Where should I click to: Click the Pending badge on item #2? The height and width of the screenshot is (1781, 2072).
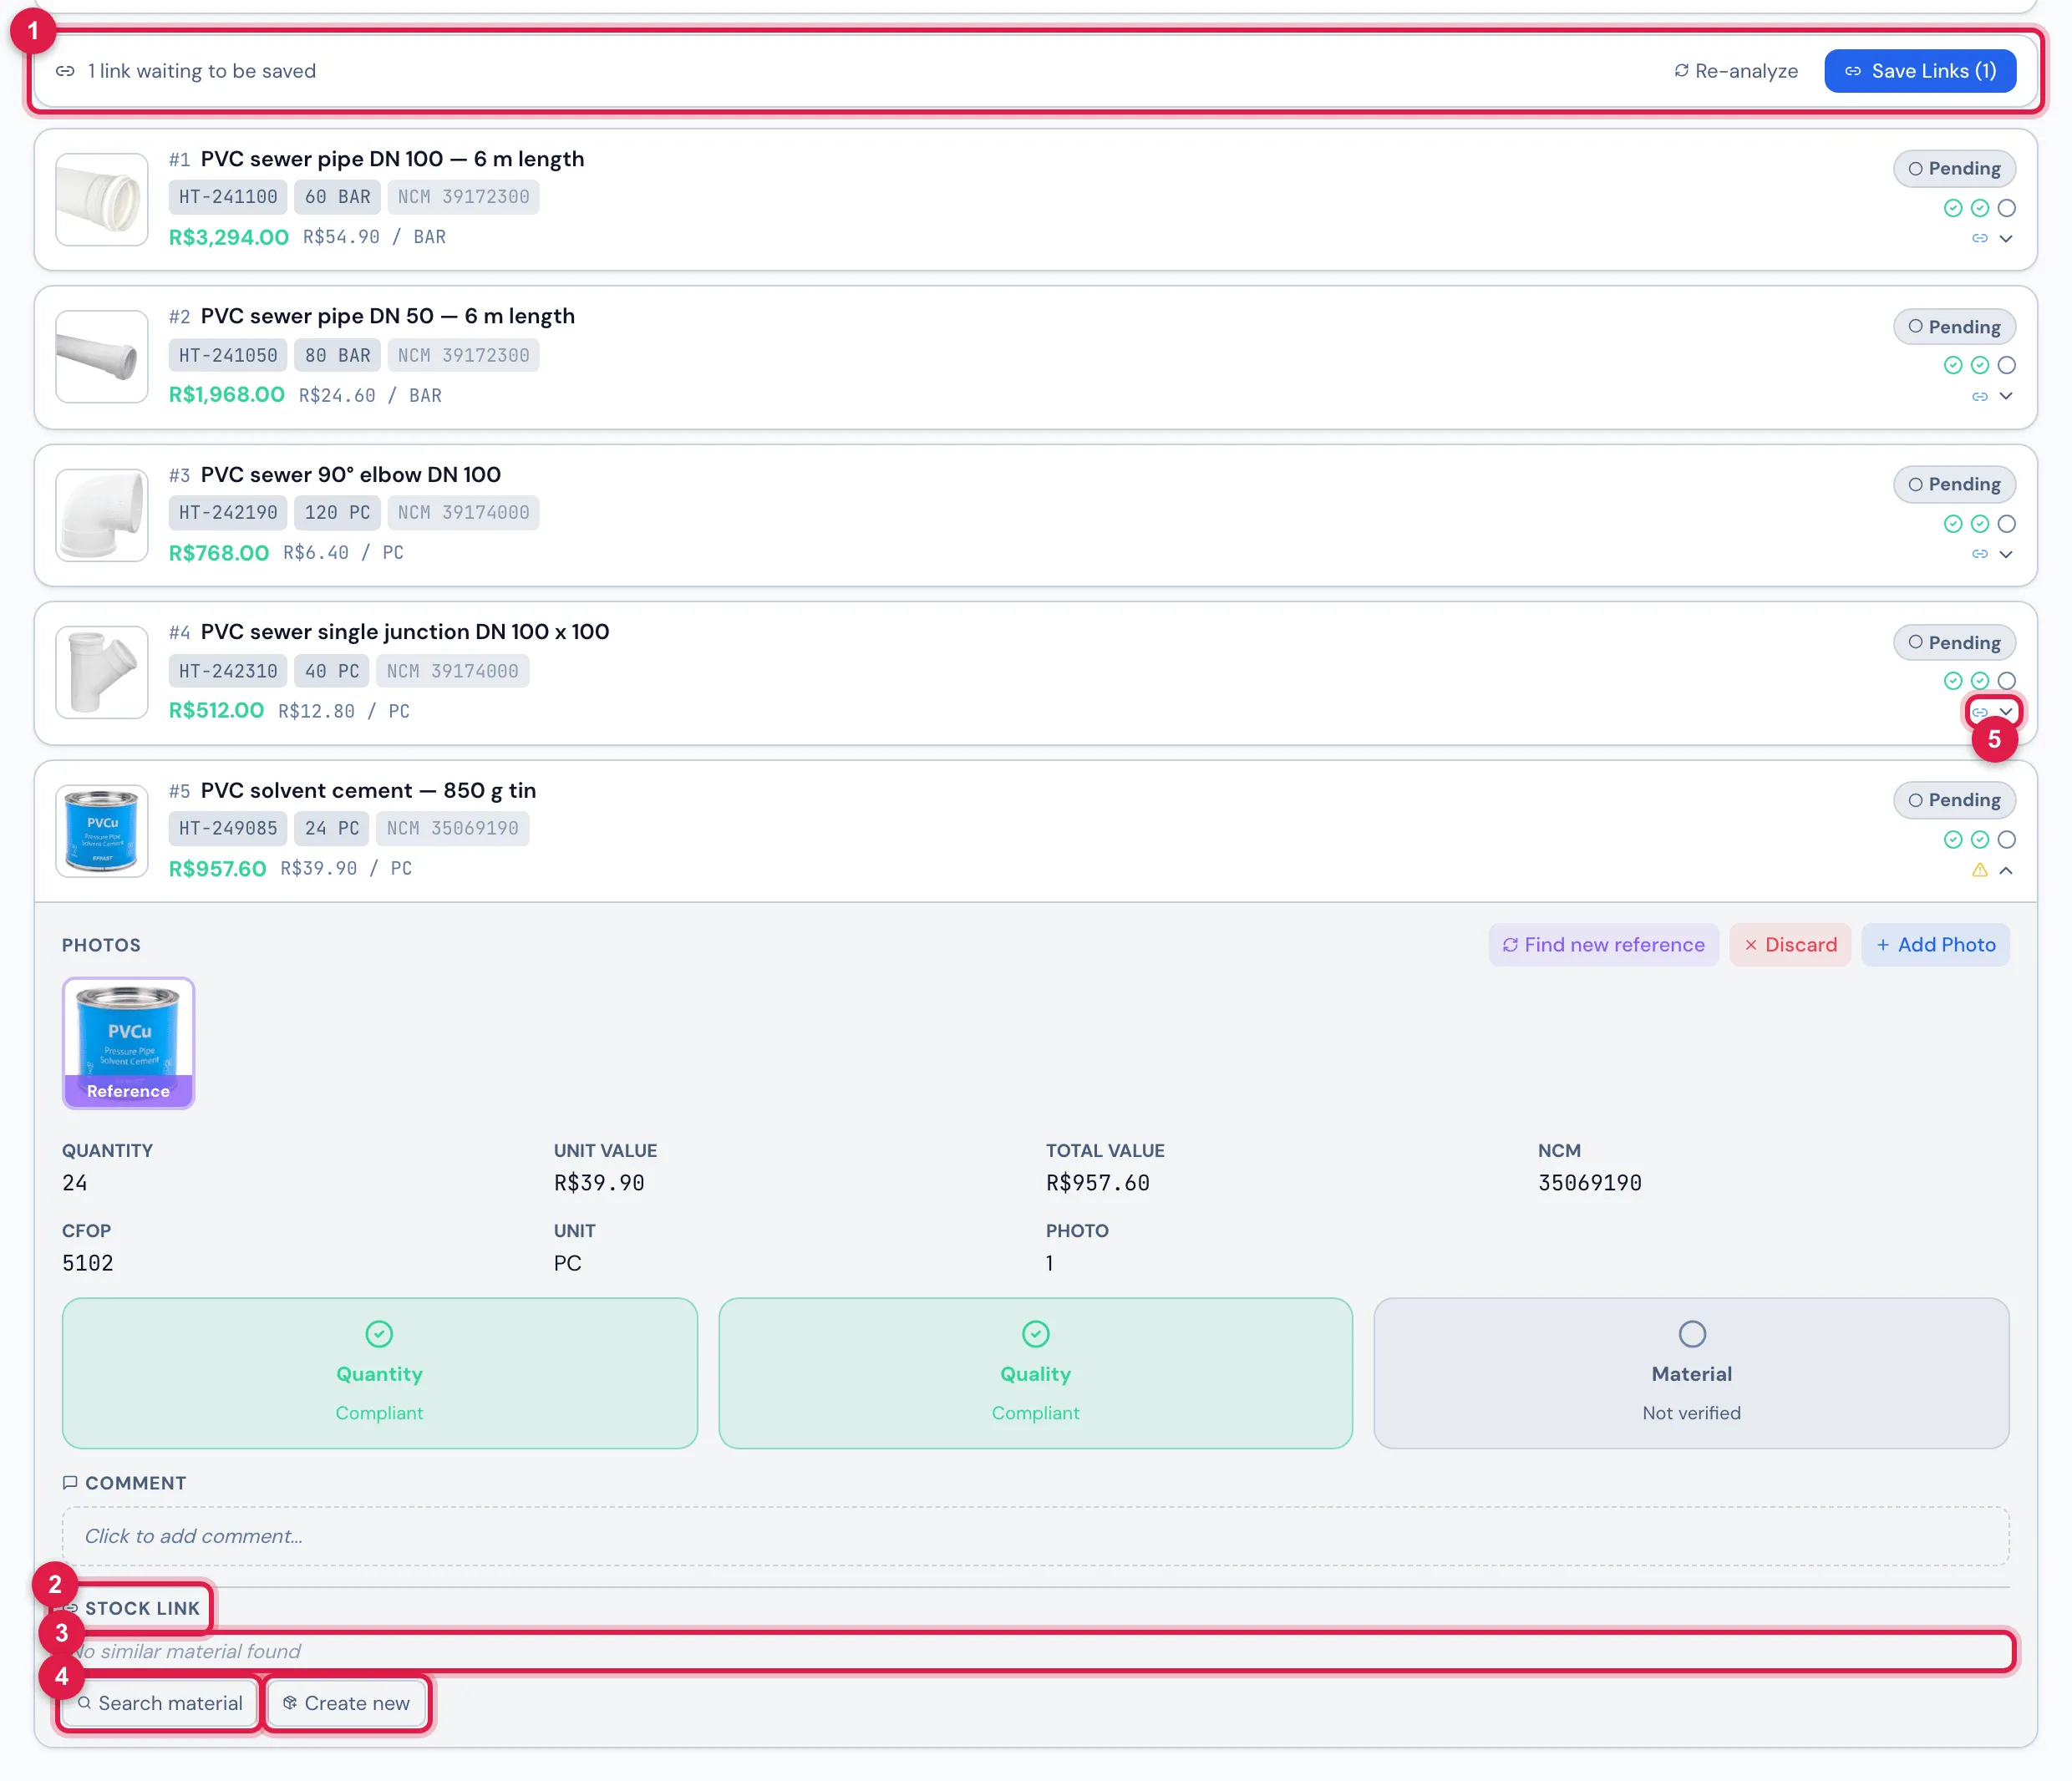coord(1954,326)
